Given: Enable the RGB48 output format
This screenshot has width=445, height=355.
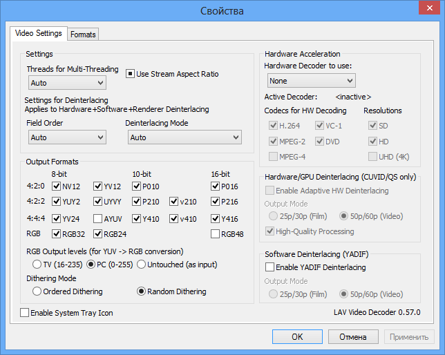Looking at the screenshot, I should point(216,234).
